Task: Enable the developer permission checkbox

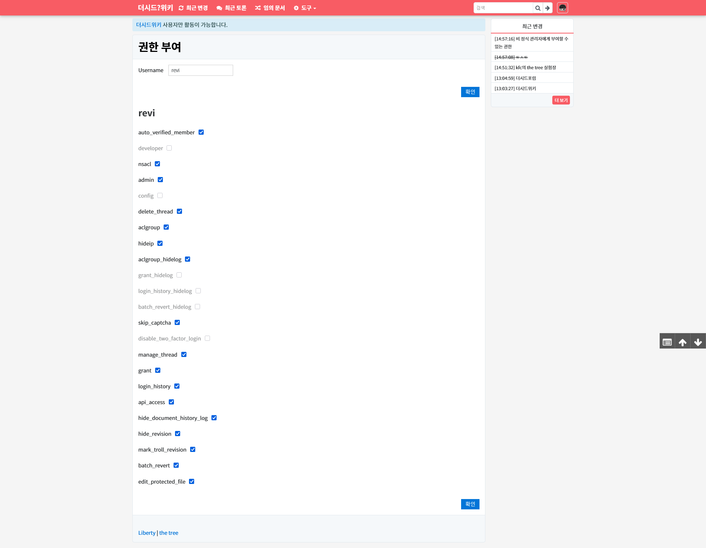Action: coord(169,148)
